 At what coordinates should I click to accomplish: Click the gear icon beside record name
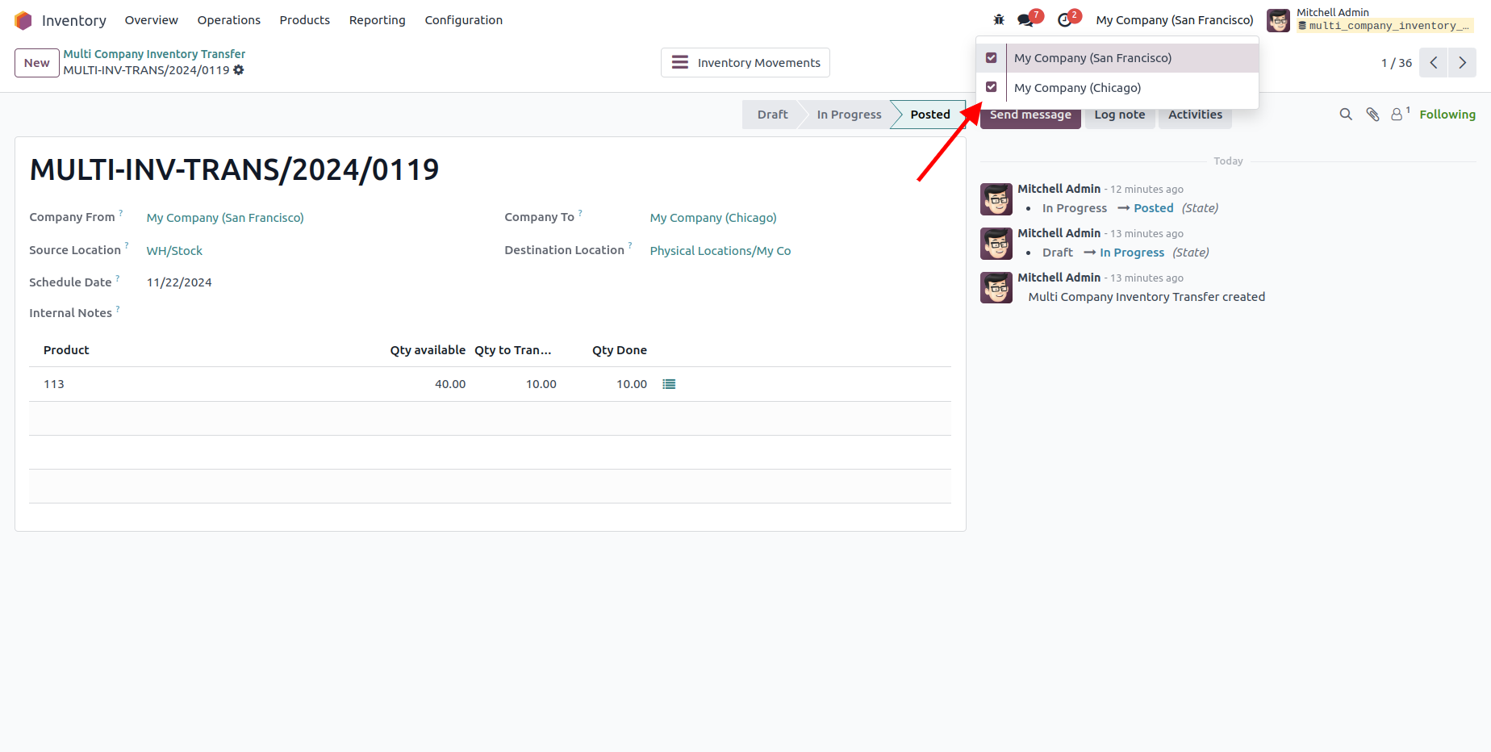click(x=239, y=70)
